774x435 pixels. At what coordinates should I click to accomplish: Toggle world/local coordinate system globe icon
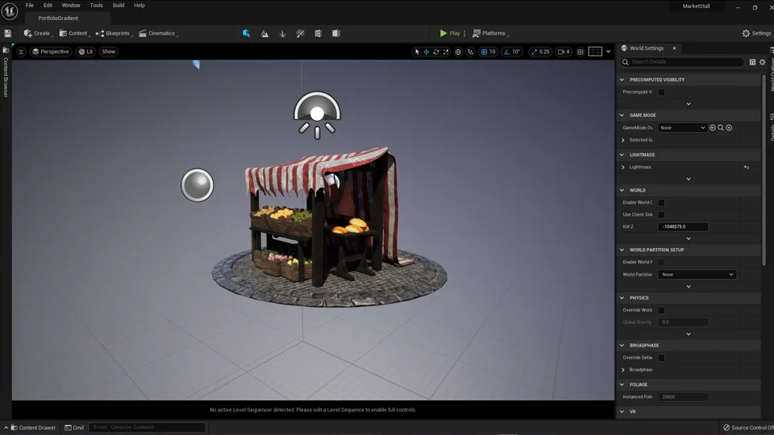459,52
